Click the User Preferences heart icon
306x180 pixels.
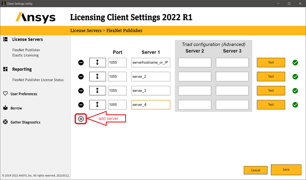[x=5, y=93]
